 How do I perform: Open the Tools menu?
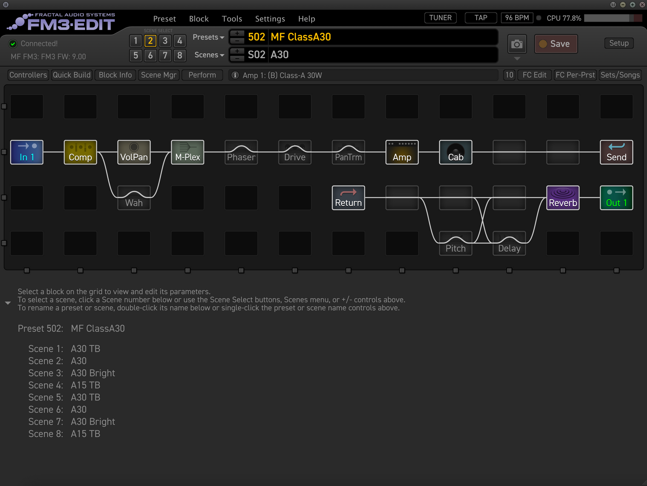coord(232,19)
